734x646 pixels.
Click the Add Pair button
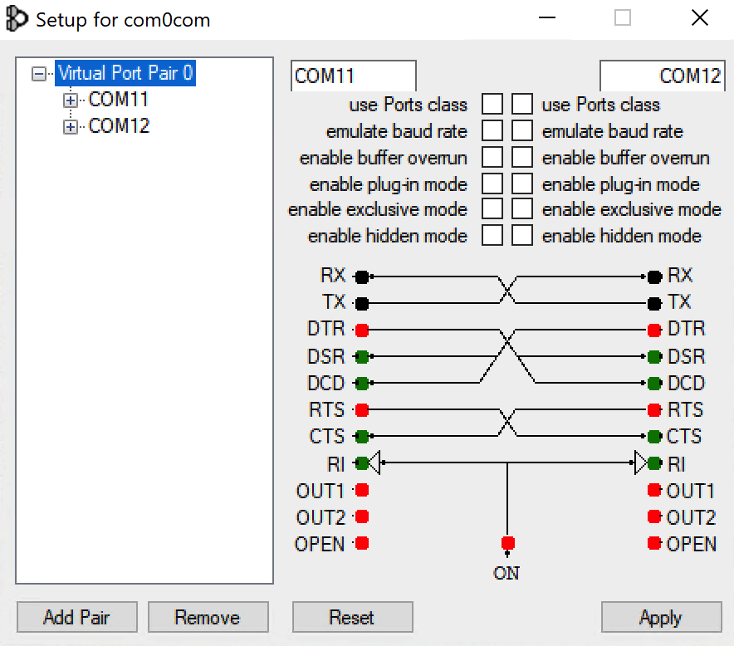(x=76, y=617)
